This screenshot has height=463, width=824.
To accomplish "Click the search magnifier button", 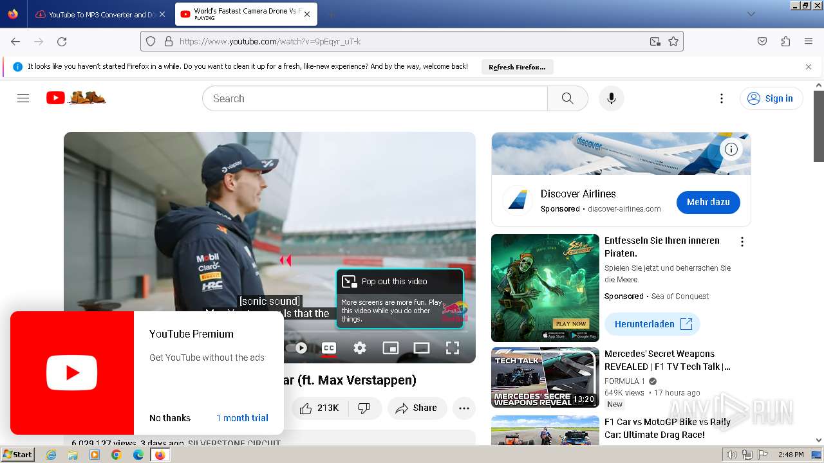I will coord(567,98).
